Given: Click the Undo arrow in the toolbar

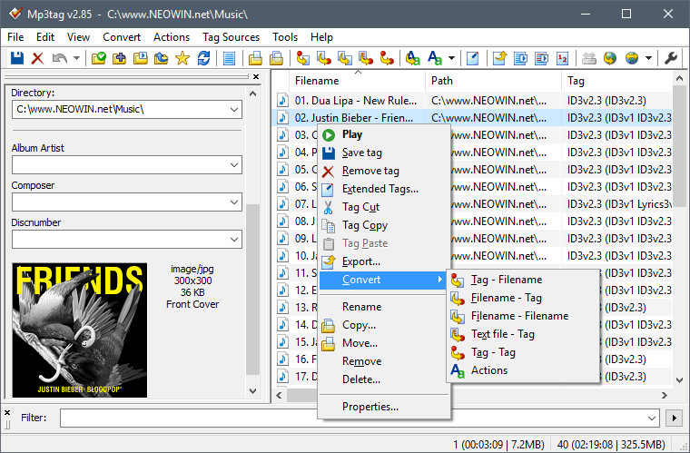Looking at the screenshot, I should tap(59, 58).
